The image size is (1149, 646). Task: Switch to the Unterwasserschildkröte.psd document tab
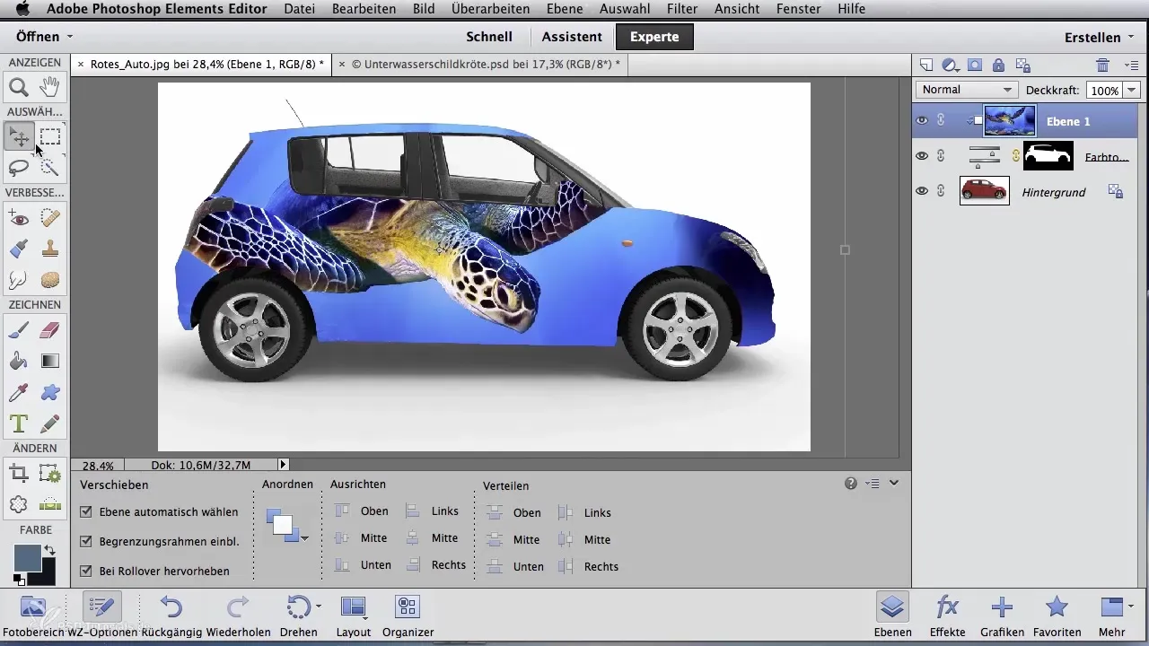pos(485,65)
